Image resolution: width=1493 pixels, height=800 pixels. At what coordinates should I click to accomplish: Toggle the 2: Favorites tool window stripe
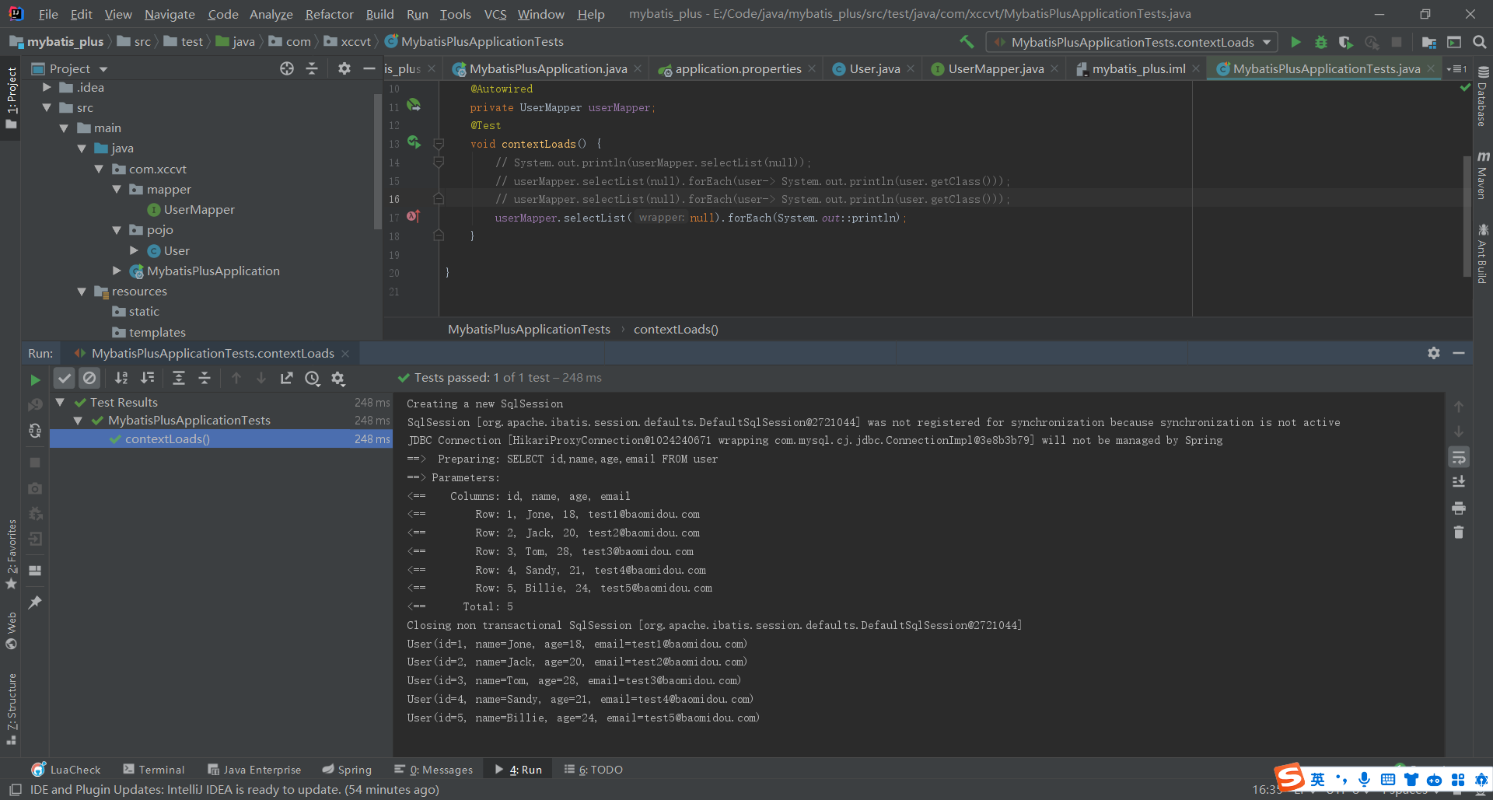pos(11,554)
